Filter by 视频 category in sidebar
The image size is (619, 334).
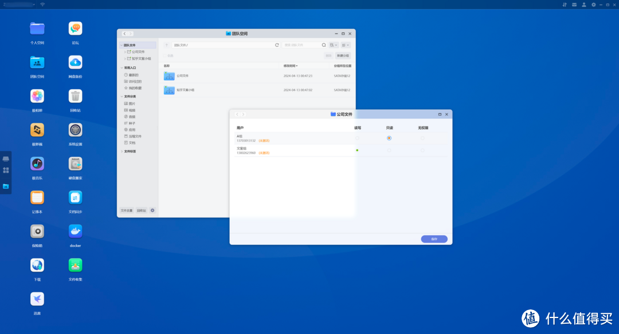pyautogui.click(x=130, y=110)
